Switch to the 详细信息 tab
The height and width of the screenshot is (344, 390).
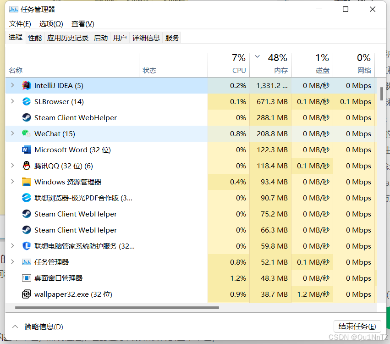coord(146,38)
